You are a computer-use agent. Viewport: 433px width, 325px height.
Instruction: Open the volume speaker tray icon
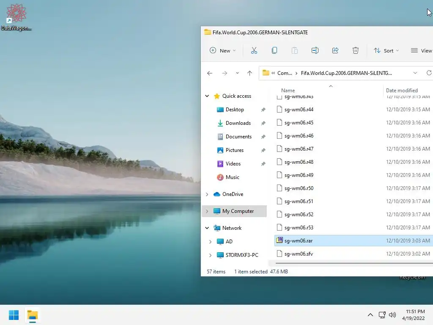coord(392,315)
